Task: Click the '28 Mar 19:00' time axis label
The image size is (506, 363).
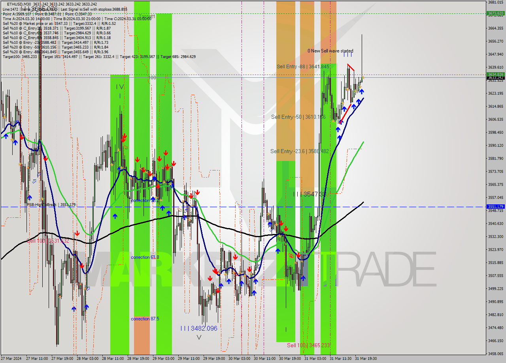Action: (138, 359)
